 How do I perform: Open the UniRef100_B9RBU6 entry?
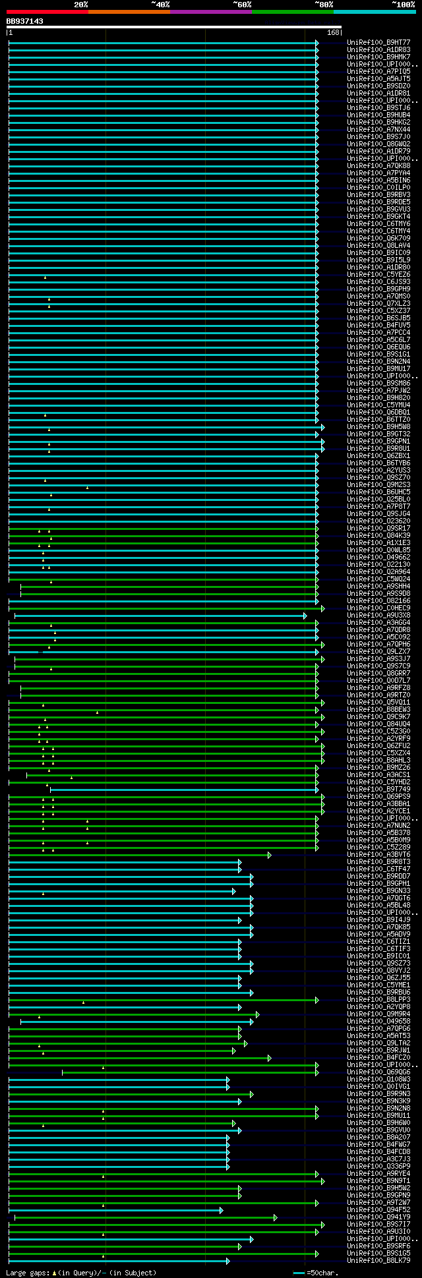click(x=379, y=993)
